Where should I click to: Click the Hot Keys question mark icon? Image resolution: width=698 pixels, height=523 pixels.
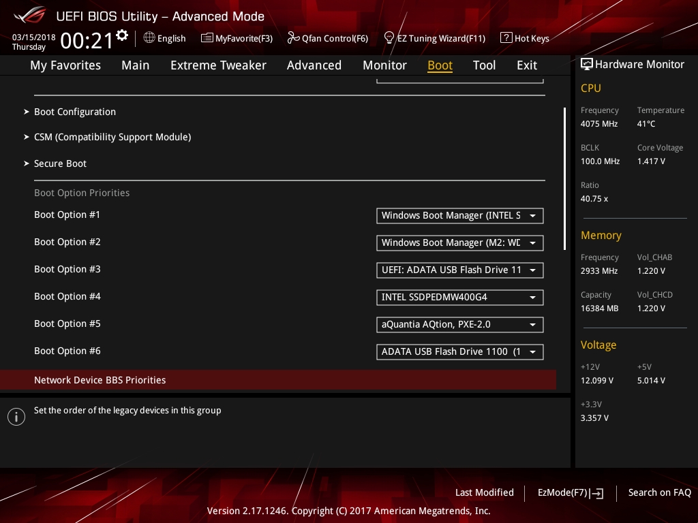click(x=506, y=38)
